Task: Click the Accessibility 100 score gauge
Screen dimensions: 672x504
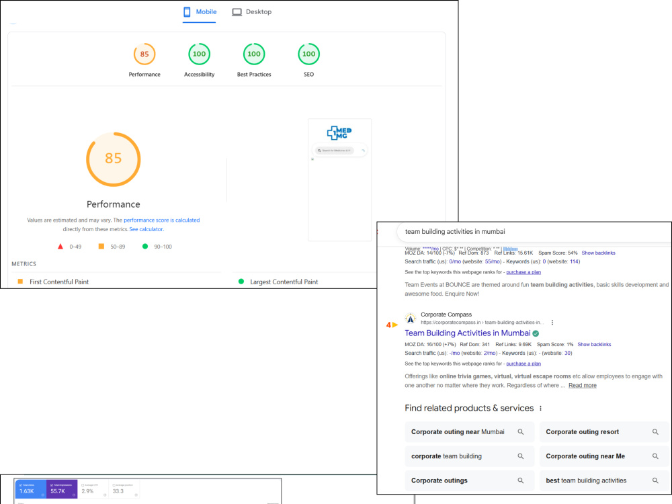Action: tap(200, 54)
